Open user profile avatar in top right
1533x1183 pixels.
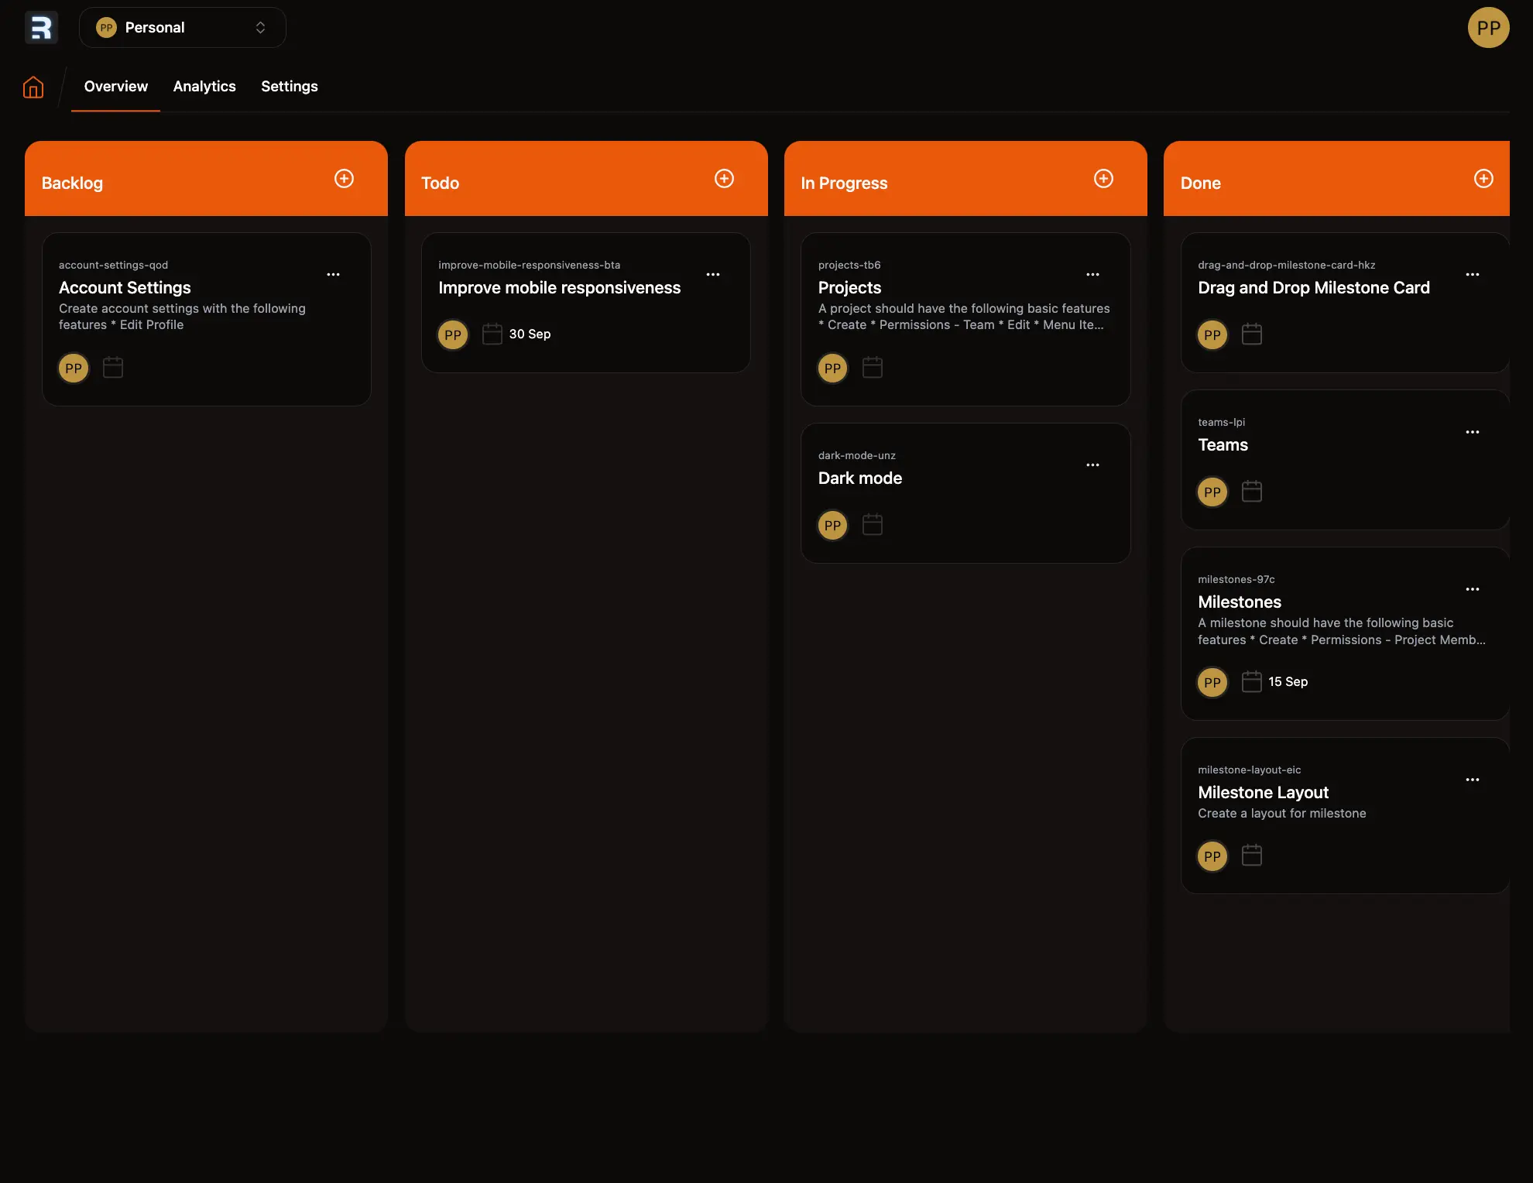coord(1488,28)
